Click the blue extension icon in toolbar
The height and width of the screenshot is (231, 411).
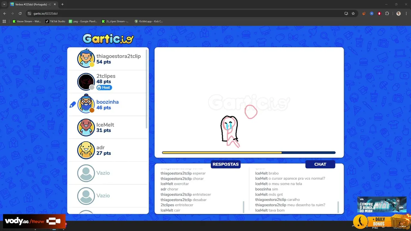pyautogui.click(x=372, y=13)
